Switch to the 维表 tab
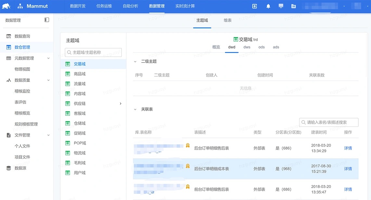The height and width of the screenshot is (200, 371). [227, 20]
